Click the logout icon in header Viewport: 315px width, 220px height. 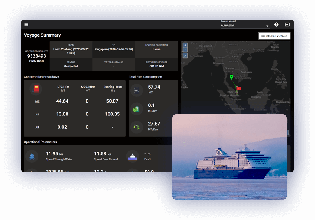pos(287,25)
